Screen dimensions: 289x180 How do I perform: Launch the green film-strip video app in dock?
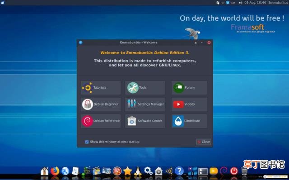coord(86,171)
